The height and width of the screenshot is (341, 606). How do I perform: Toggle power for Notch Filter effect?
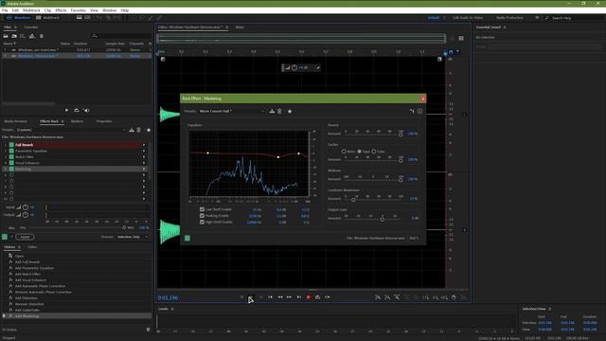(x=11, y=157)
